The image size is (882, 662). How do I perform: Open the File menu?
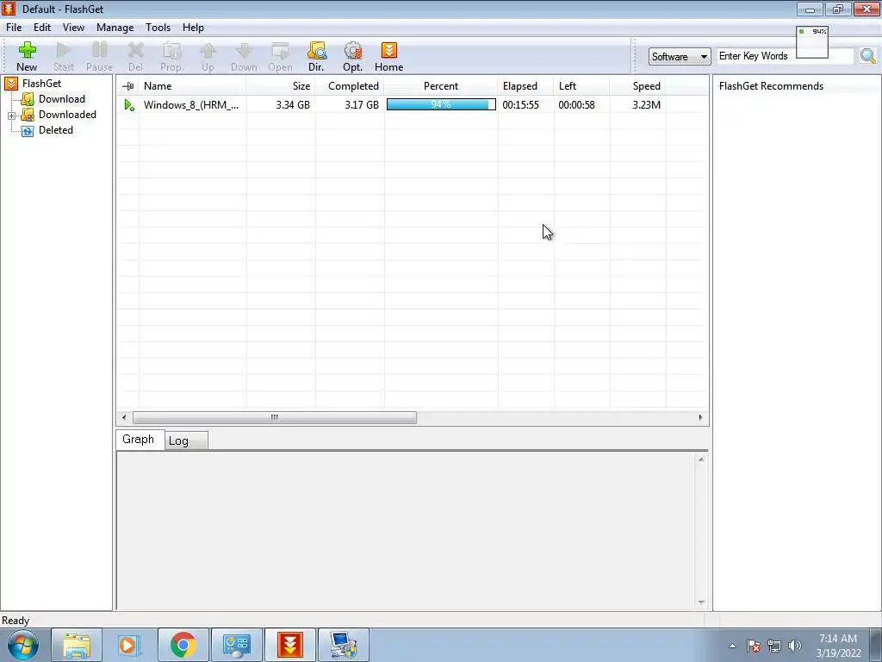[x=14, y=28]
